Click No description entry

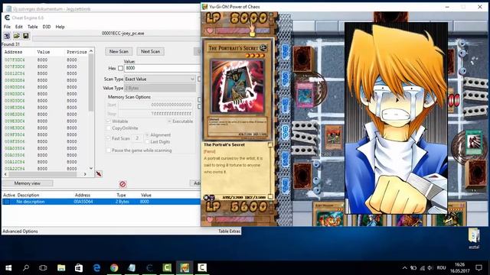31,202
